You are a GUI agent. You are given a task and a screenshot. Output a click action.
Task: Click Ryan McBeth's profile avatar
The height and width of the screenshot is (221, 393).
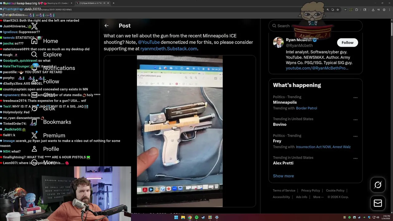click(x=278, y=43)
